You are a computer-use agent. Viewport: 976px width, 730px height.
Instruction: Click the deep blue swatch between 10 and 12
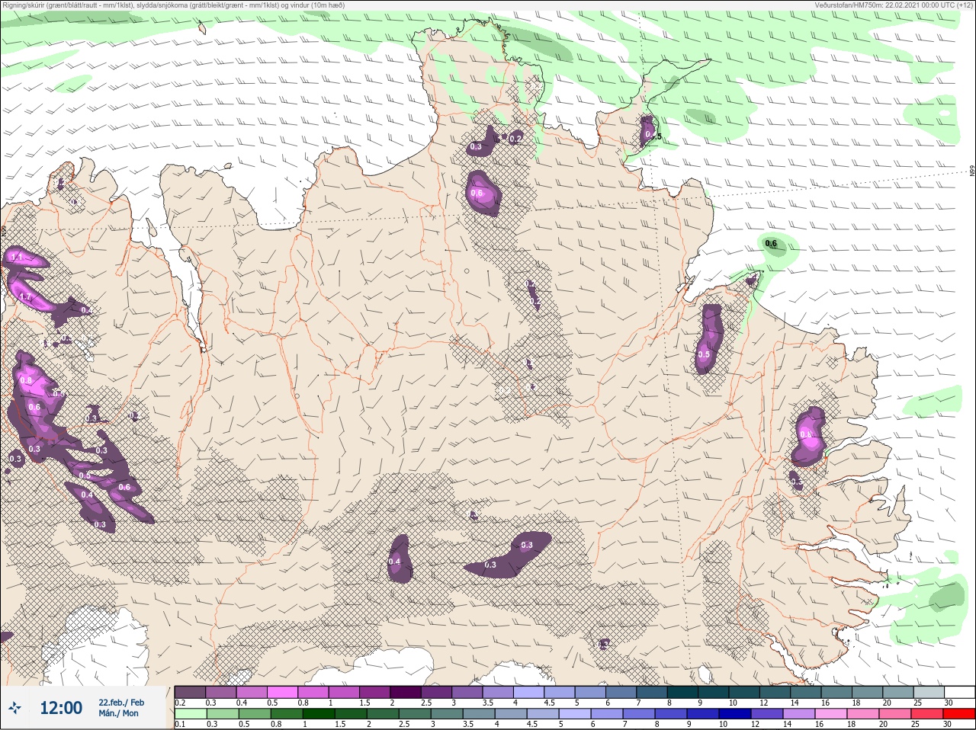(735, 714)
